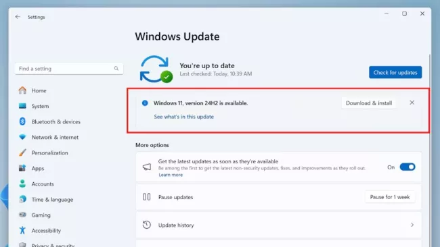Click the blue info icon beside 24H2
The height and width of the screenshot is (247, 440).
tap(145, 103)
